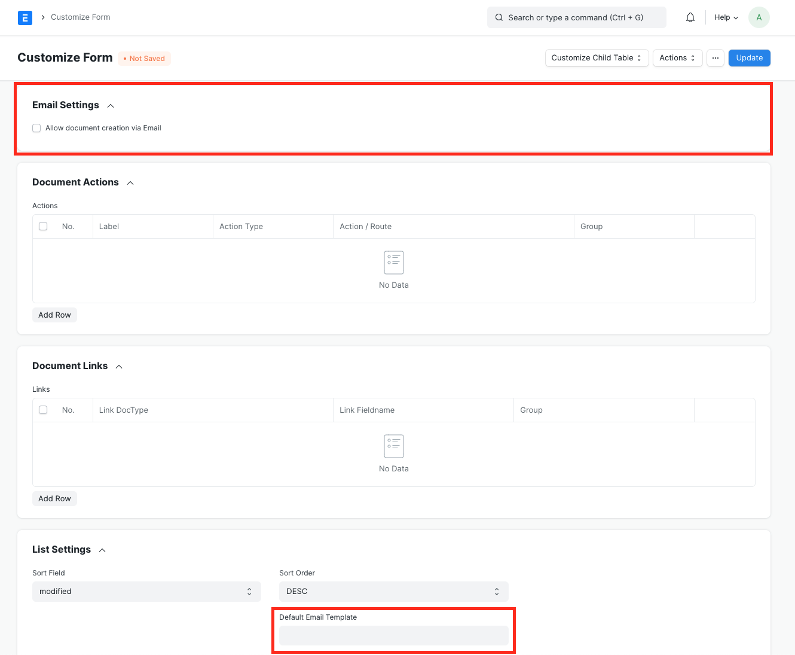Add a row to Document Actions

[x=54, y=315]
